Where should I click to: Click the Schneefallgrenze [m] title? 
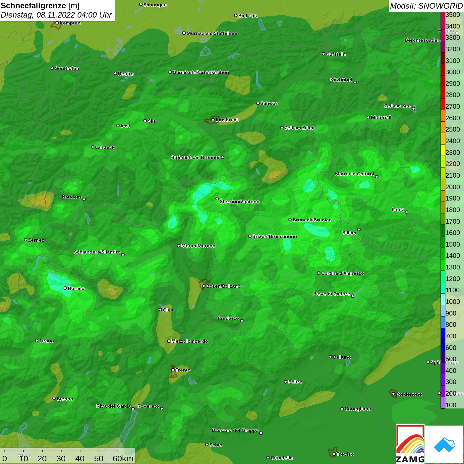pos(40,6)
